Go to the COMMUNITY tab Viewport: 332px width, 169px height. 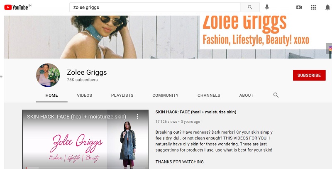165,96
